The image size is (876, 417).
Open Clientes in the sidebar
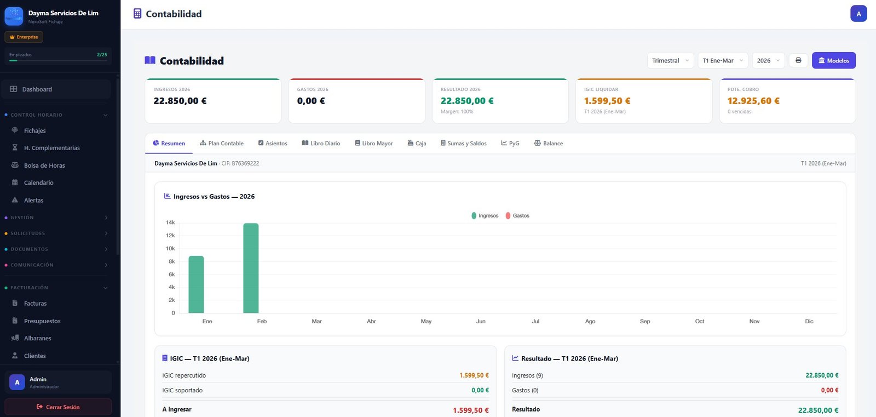pyautogui.click(x=34, y=356)
